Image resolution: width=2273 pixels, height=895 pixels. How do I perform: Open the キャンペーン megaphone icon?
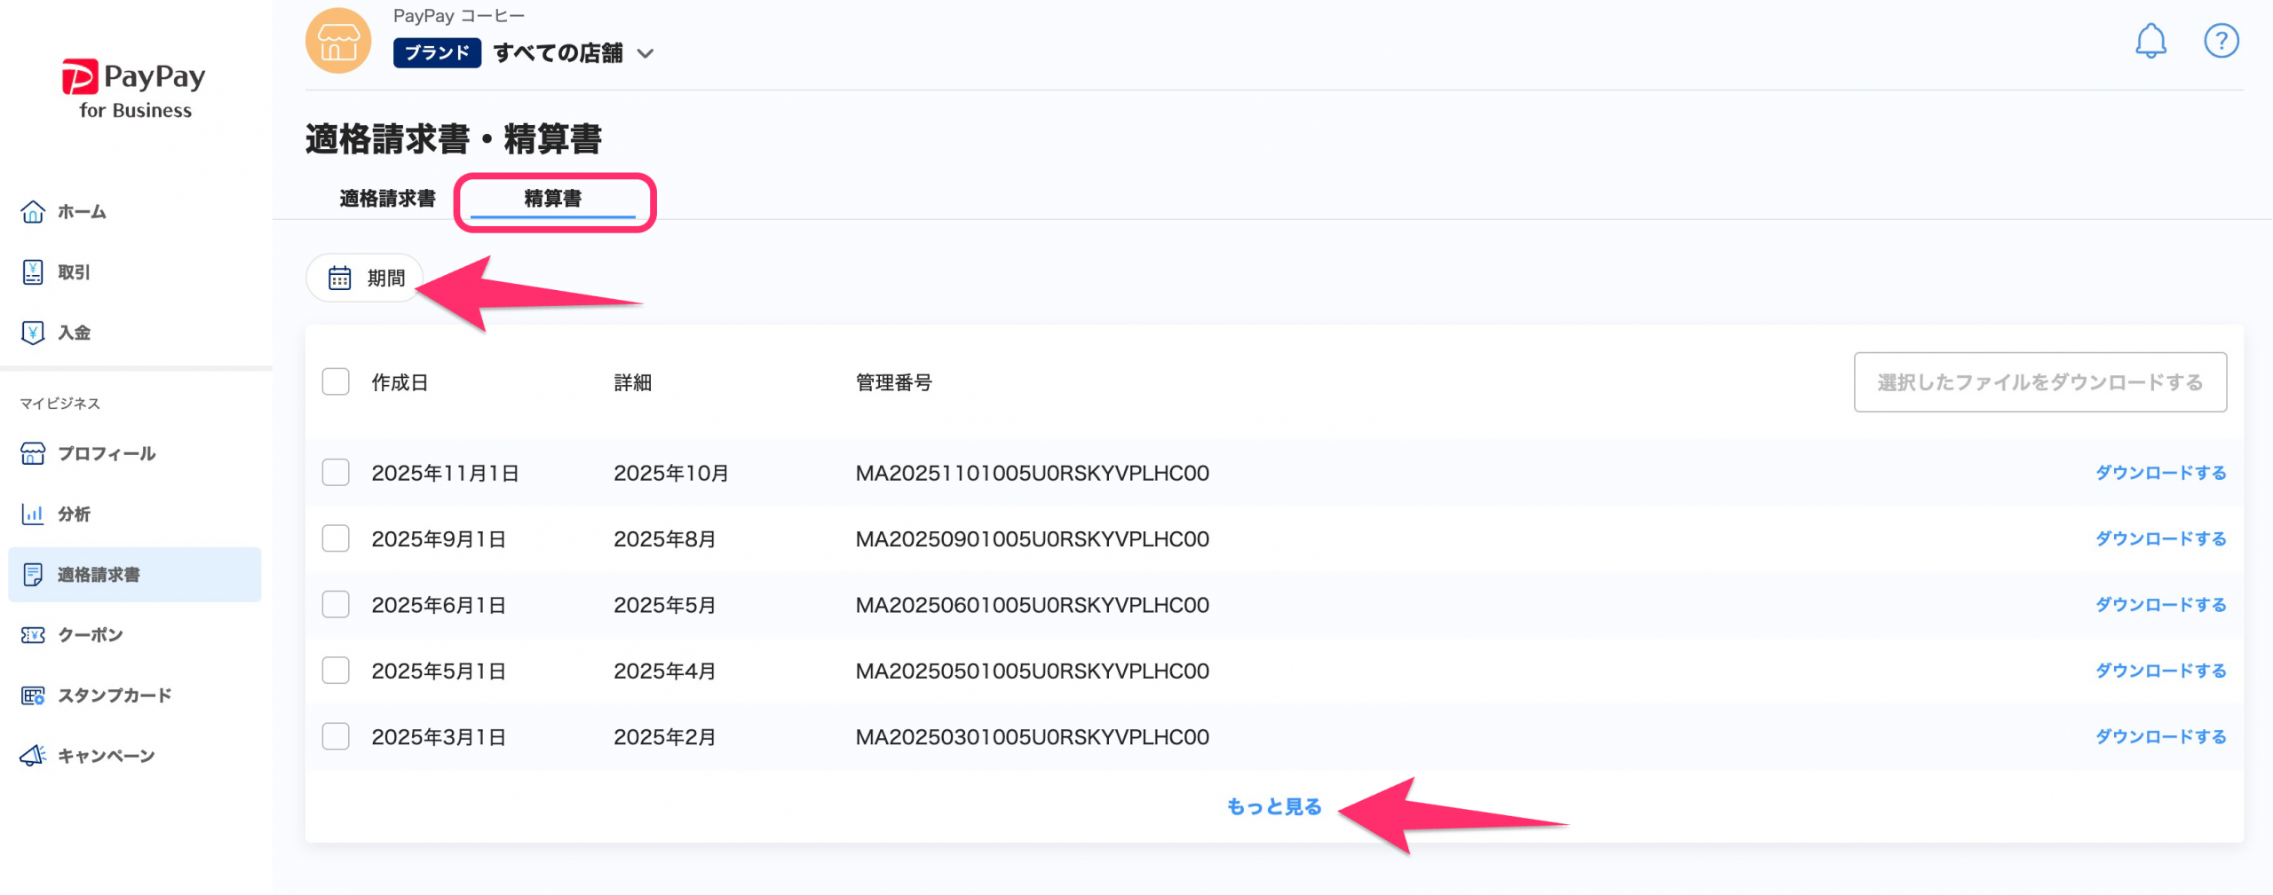tap(33, 756)
